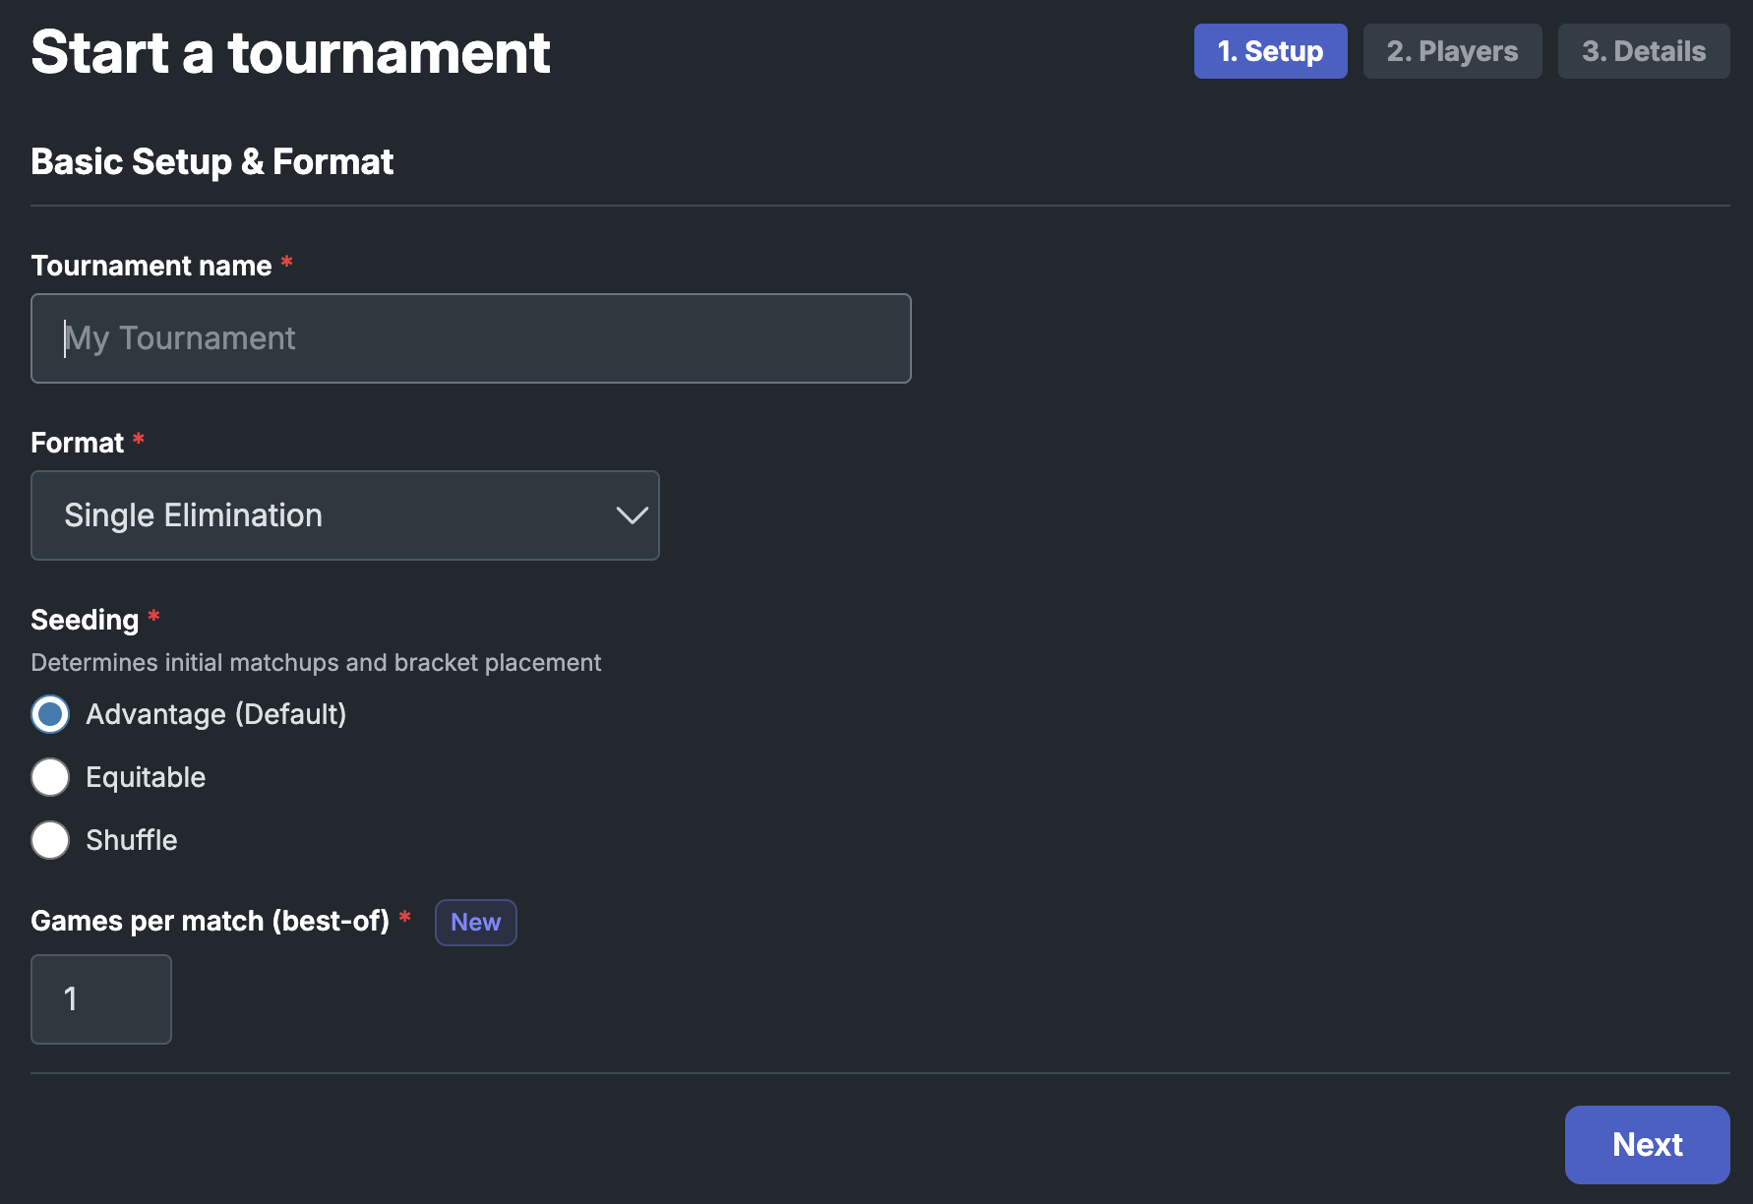Focus the Tournament name input field

point(471,338)
